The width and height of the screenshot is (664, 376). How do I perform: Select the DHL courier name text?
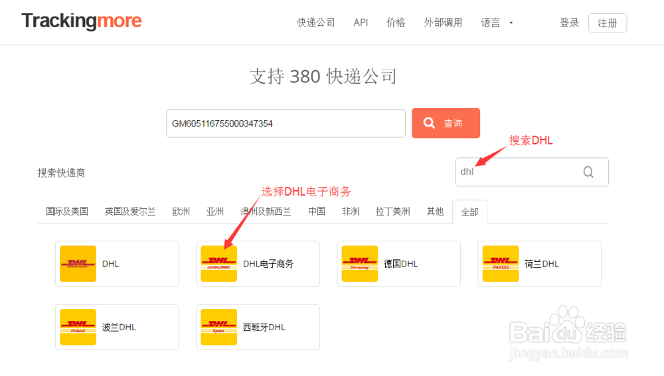(110, 264)
